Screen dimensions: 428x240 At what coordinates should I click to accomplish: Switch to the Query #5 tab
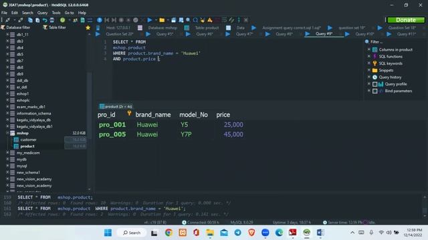(165, 34)
